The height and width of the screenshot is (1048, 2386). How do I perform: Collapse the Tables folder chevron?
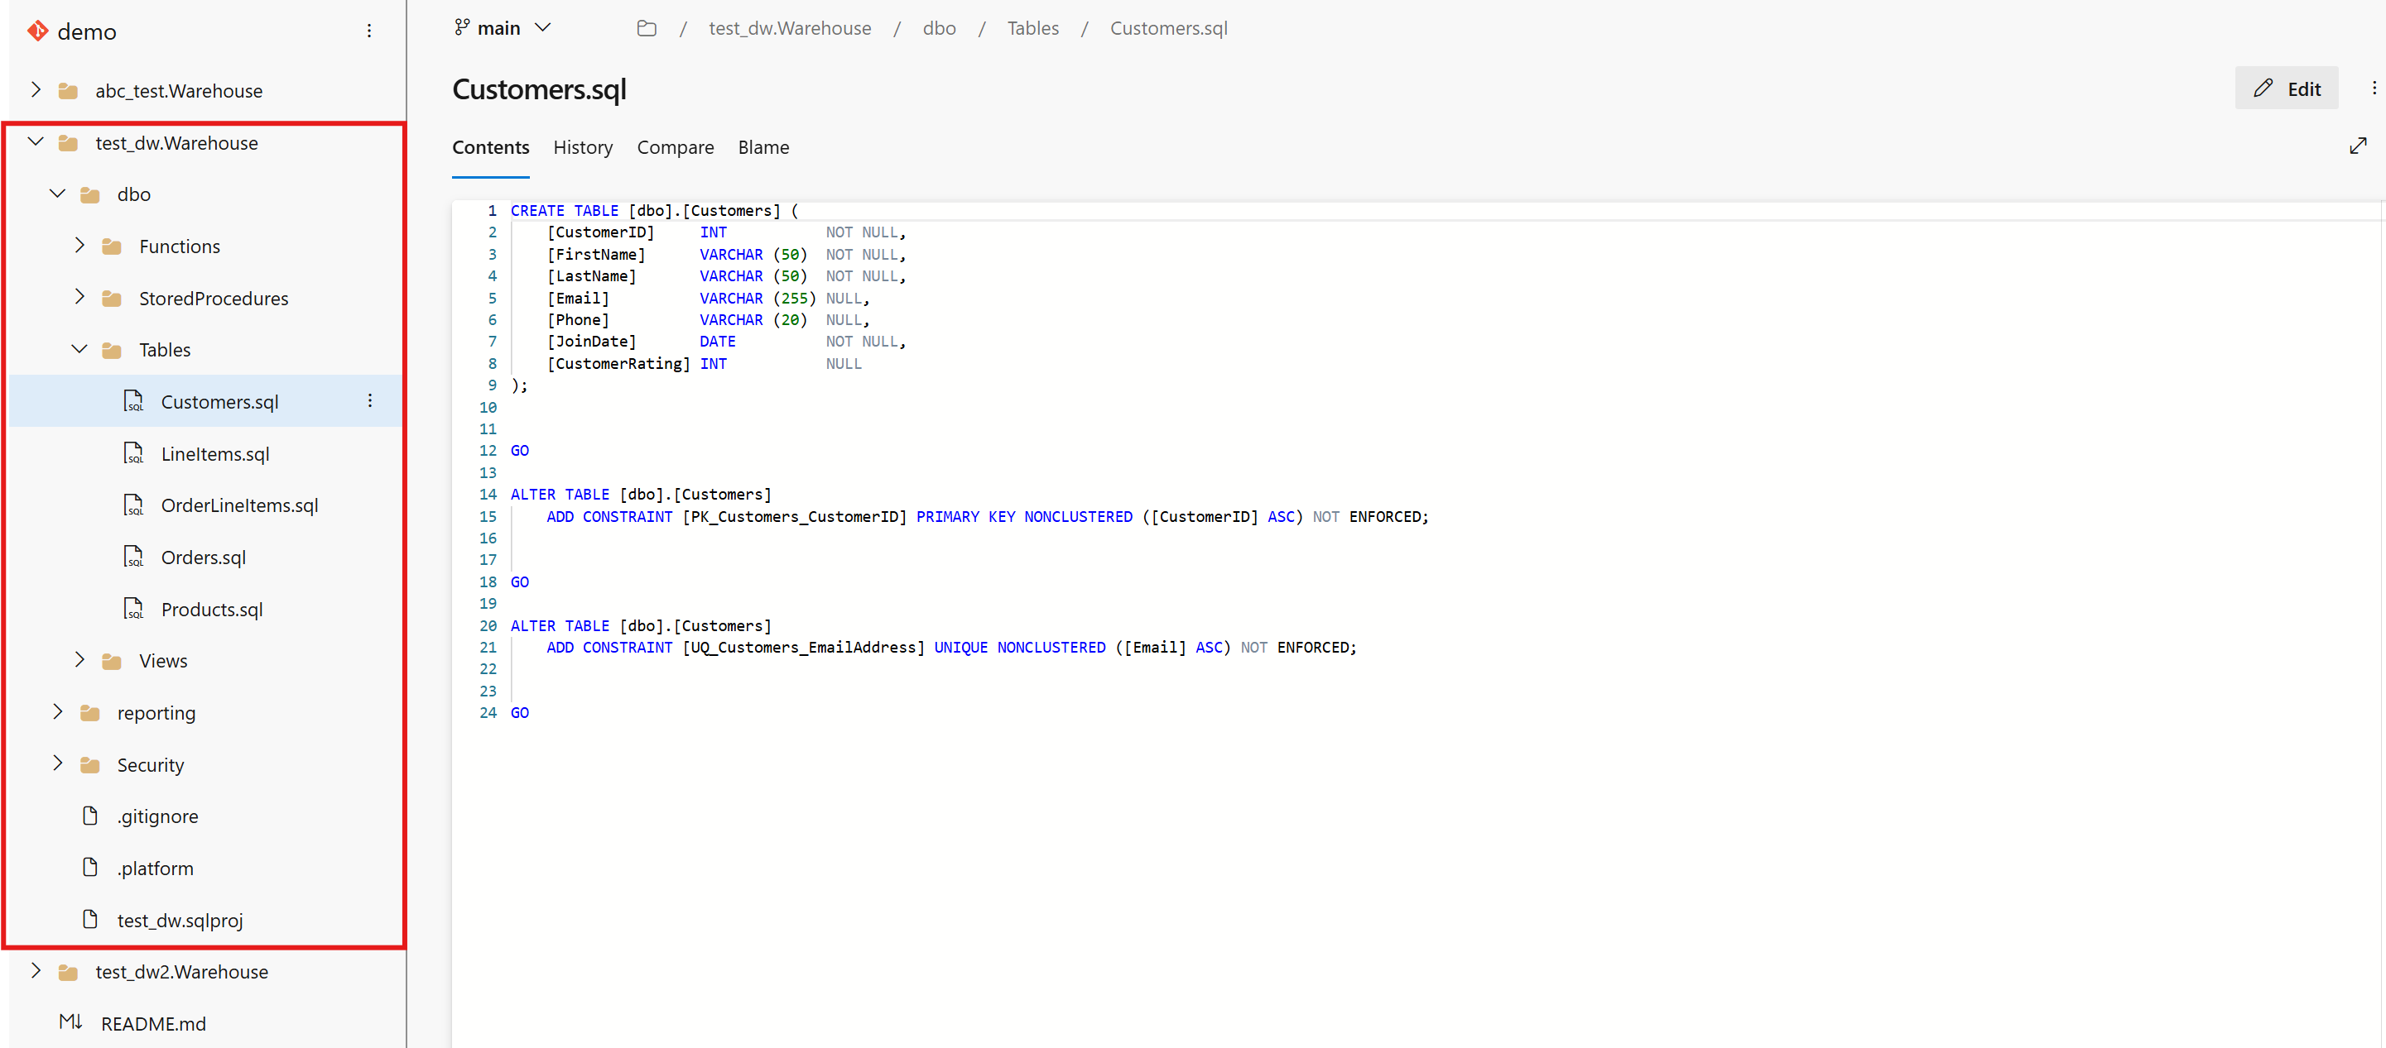tap(79, 349)
